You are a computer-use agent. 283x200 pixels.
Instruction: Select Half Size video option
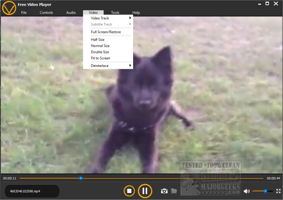pyautogui.click(x=108, y=40)
